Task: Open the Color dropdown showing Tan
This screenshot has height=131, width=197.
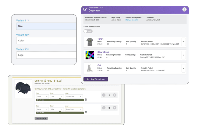Action: pyautogui.click(x=57, y=97)
